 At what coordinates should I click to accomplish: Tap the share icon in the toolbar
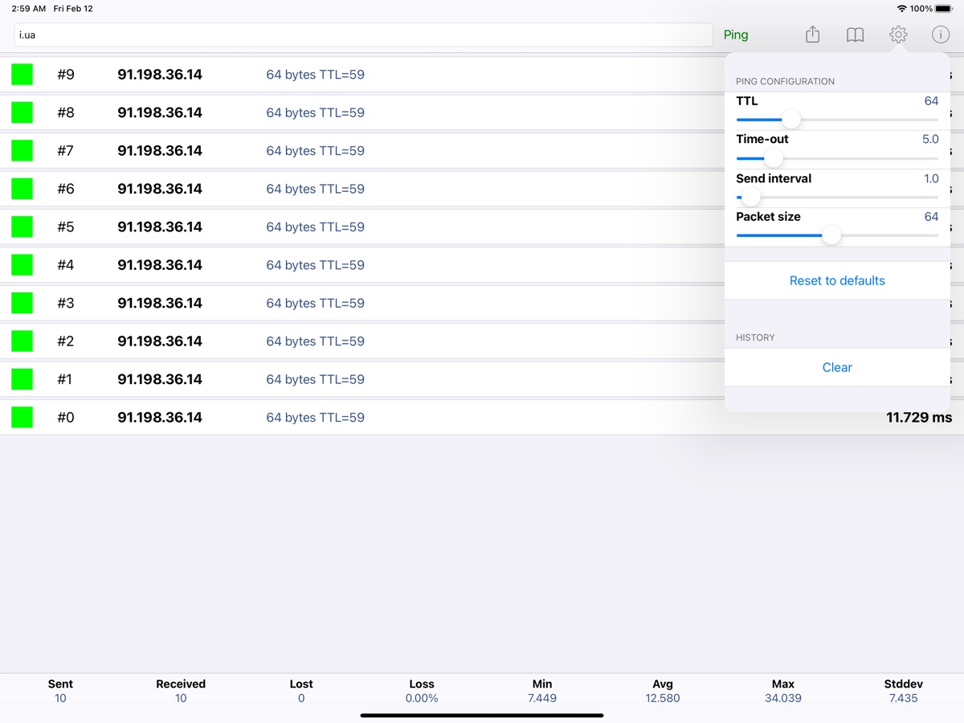(812, 35)
